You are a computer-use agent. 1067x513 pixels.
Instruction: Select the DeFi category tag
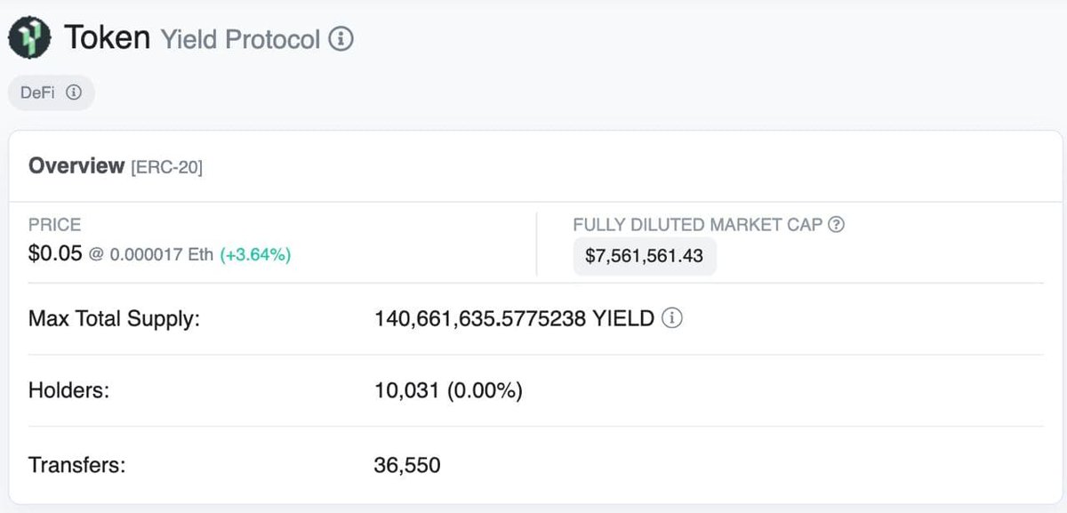[52, 92]
